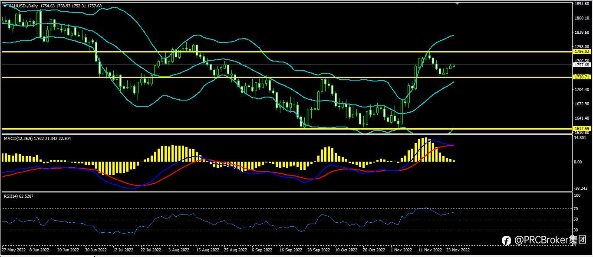Click the 27 May 2022 date label
This screenshot has width=593, height=257.
[14, 250]
